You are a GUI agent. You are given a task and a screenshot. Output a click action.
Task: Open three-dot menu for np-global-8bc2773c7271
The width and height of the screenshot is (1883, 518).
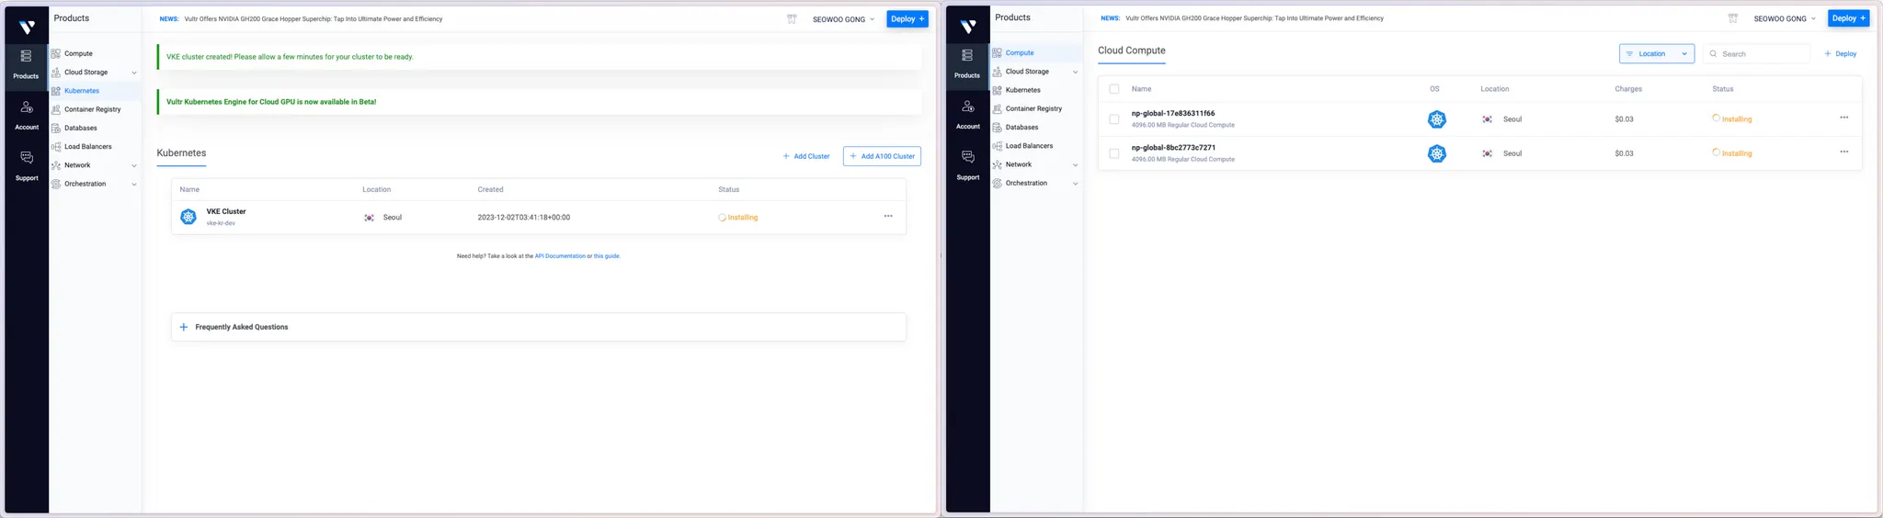click(x=1844, y=152)
